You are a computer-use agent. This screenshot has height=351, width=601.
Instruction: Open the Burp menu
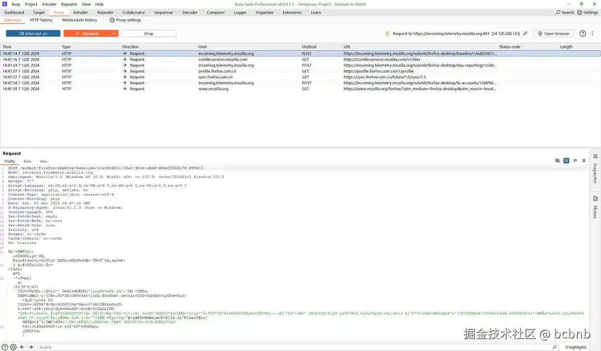click(16, 4)
